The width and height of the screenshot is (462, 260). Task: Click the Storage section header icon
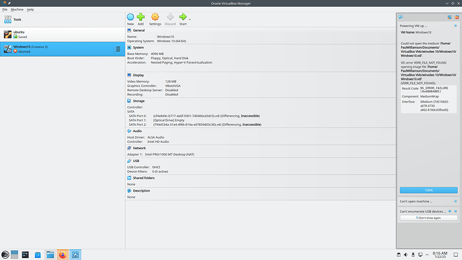click(x=129, y=101)
